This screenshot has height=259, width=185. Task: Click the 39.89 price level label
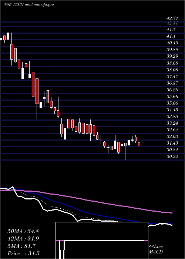(x=172, y=50)
